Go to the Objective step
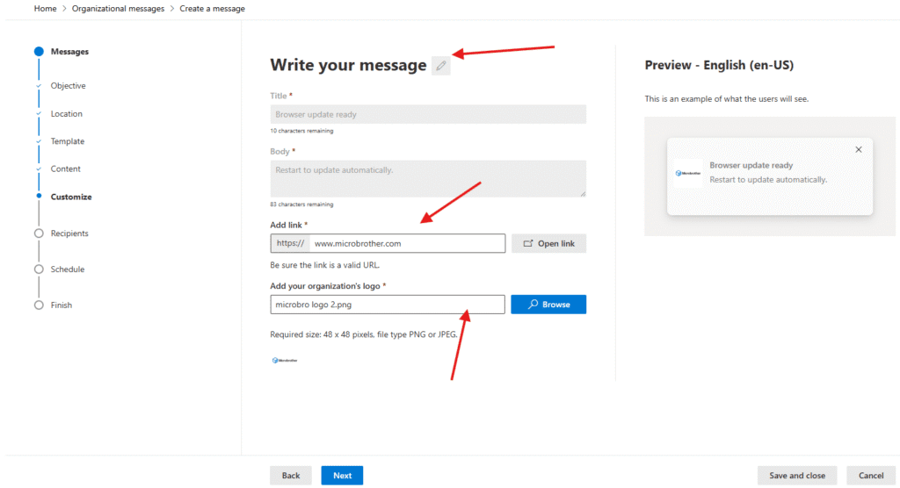900x488 pixels. click(x=68, y=86)
